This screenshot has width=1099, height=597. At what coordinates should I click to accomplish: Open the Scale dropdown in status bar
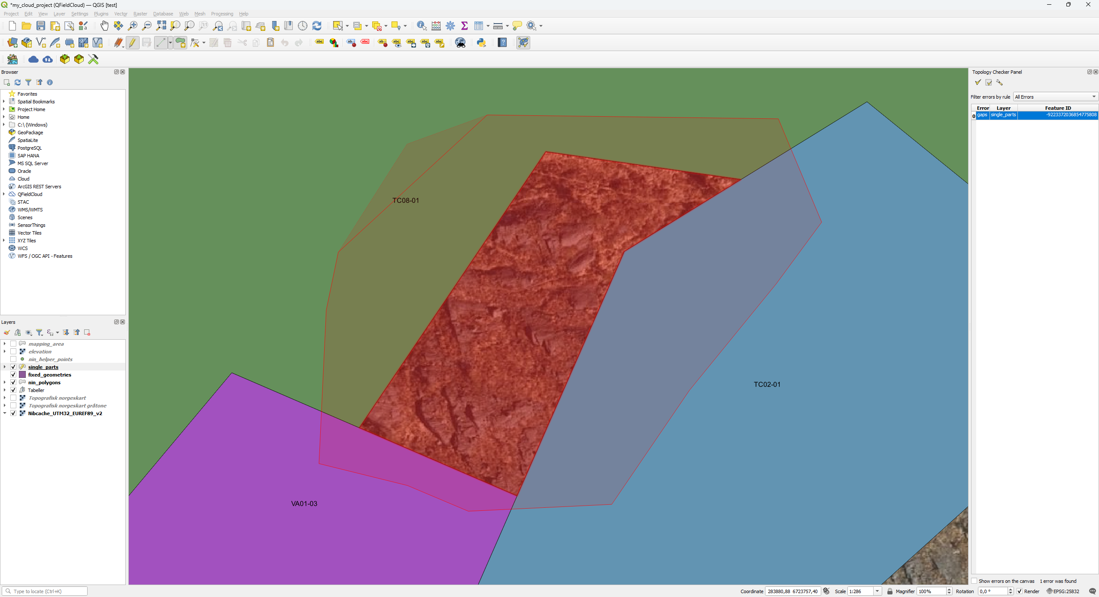pyautogui.click(x=877, y=591)
